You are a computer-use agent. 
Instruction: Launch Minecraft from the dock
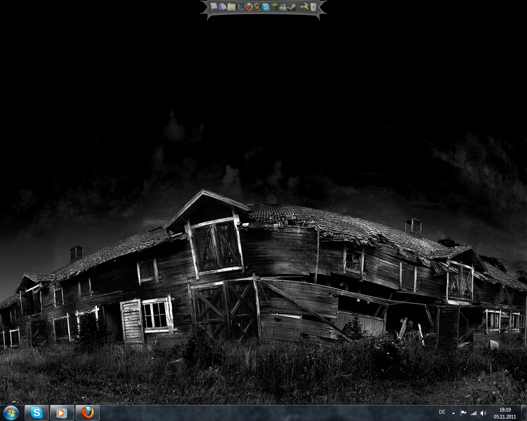pos(275,7)
